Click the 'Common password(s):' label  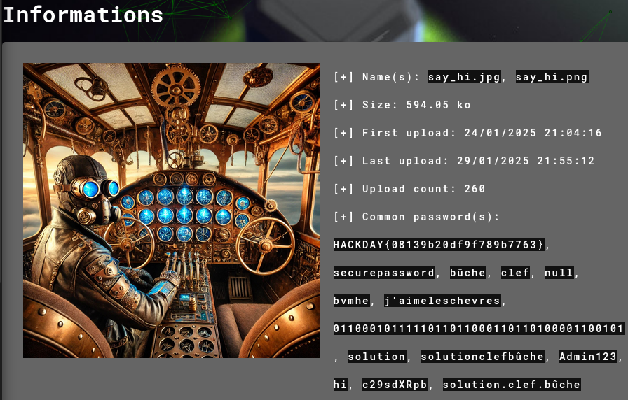[416, 217]
